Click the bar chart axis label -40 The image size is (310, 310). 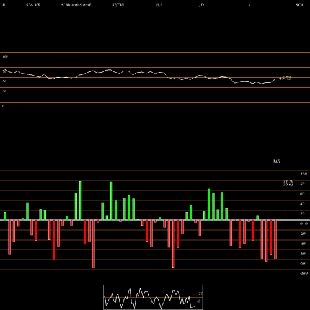click(303, 244)
